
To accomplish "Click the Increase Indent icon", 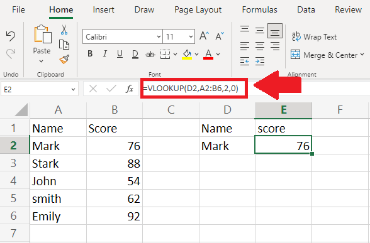I will 260,62.
